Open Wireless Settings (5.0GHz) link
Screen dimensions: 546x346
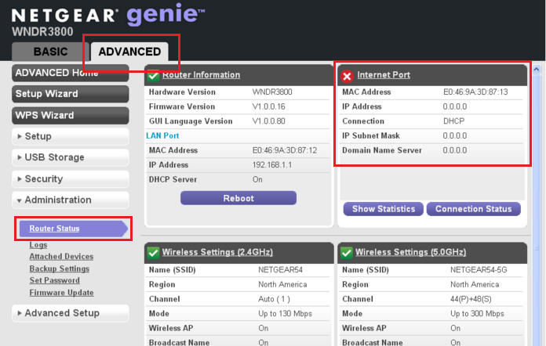[410, 252]
